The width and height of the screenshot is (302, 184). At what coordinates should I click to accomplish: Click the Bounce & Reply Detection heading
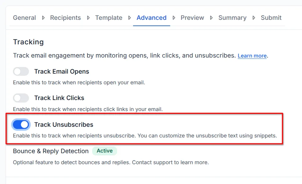(50, 151)
